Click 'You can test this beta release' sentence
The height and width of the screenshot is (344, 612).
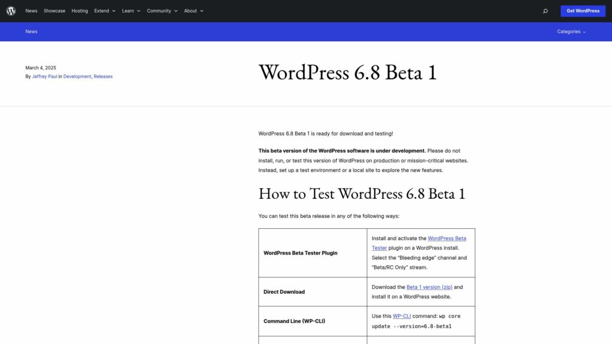click(329, 216)
